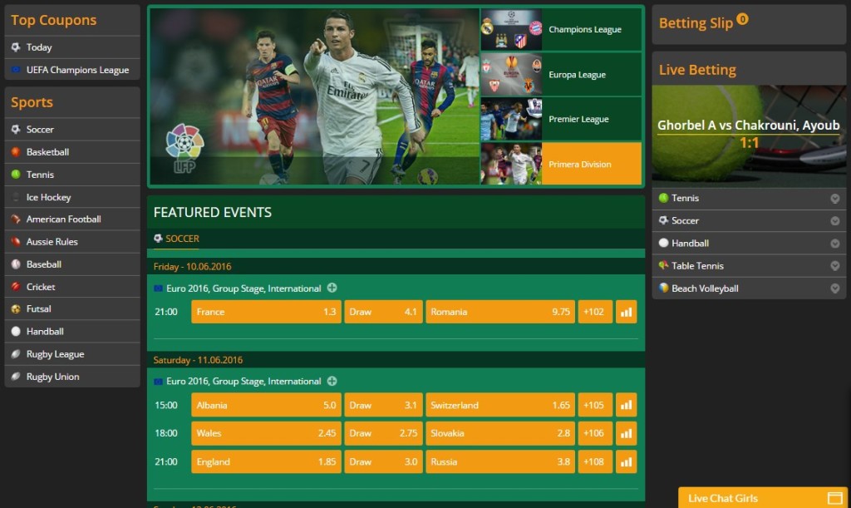Expand the live Soccer section arrow
This screenshot has width=851, height=508.
click(834, 221)
